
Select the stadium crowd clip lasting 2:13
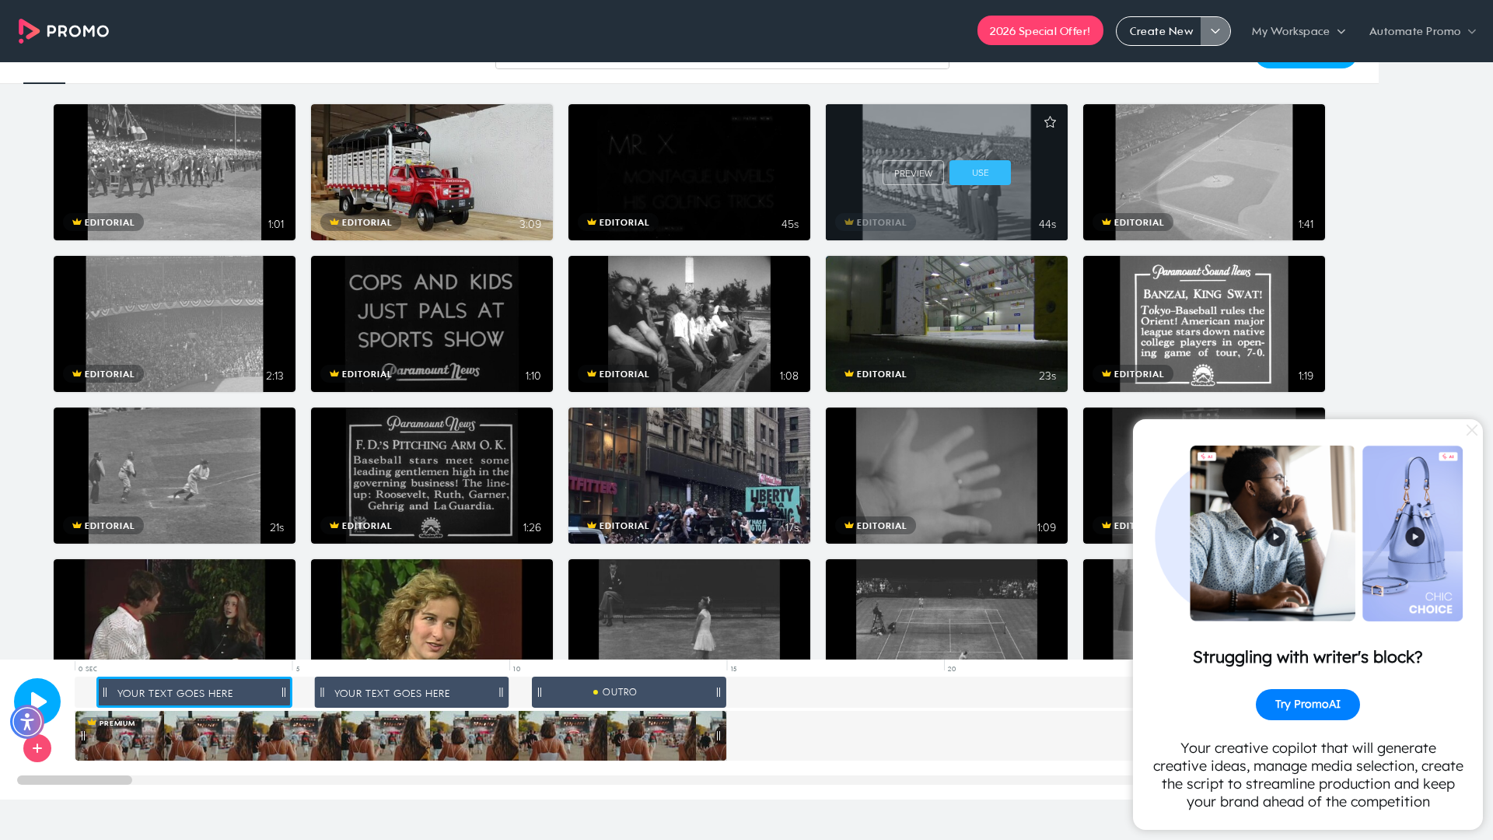tap(174, 324)
